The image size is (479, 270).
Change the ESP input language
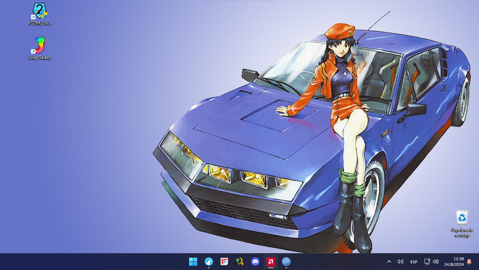coord(414,262)
